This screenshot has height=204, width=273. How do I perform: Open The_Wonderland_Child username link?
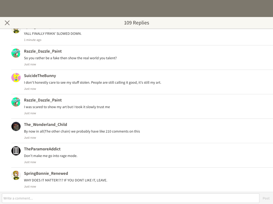tap(45, 125)
